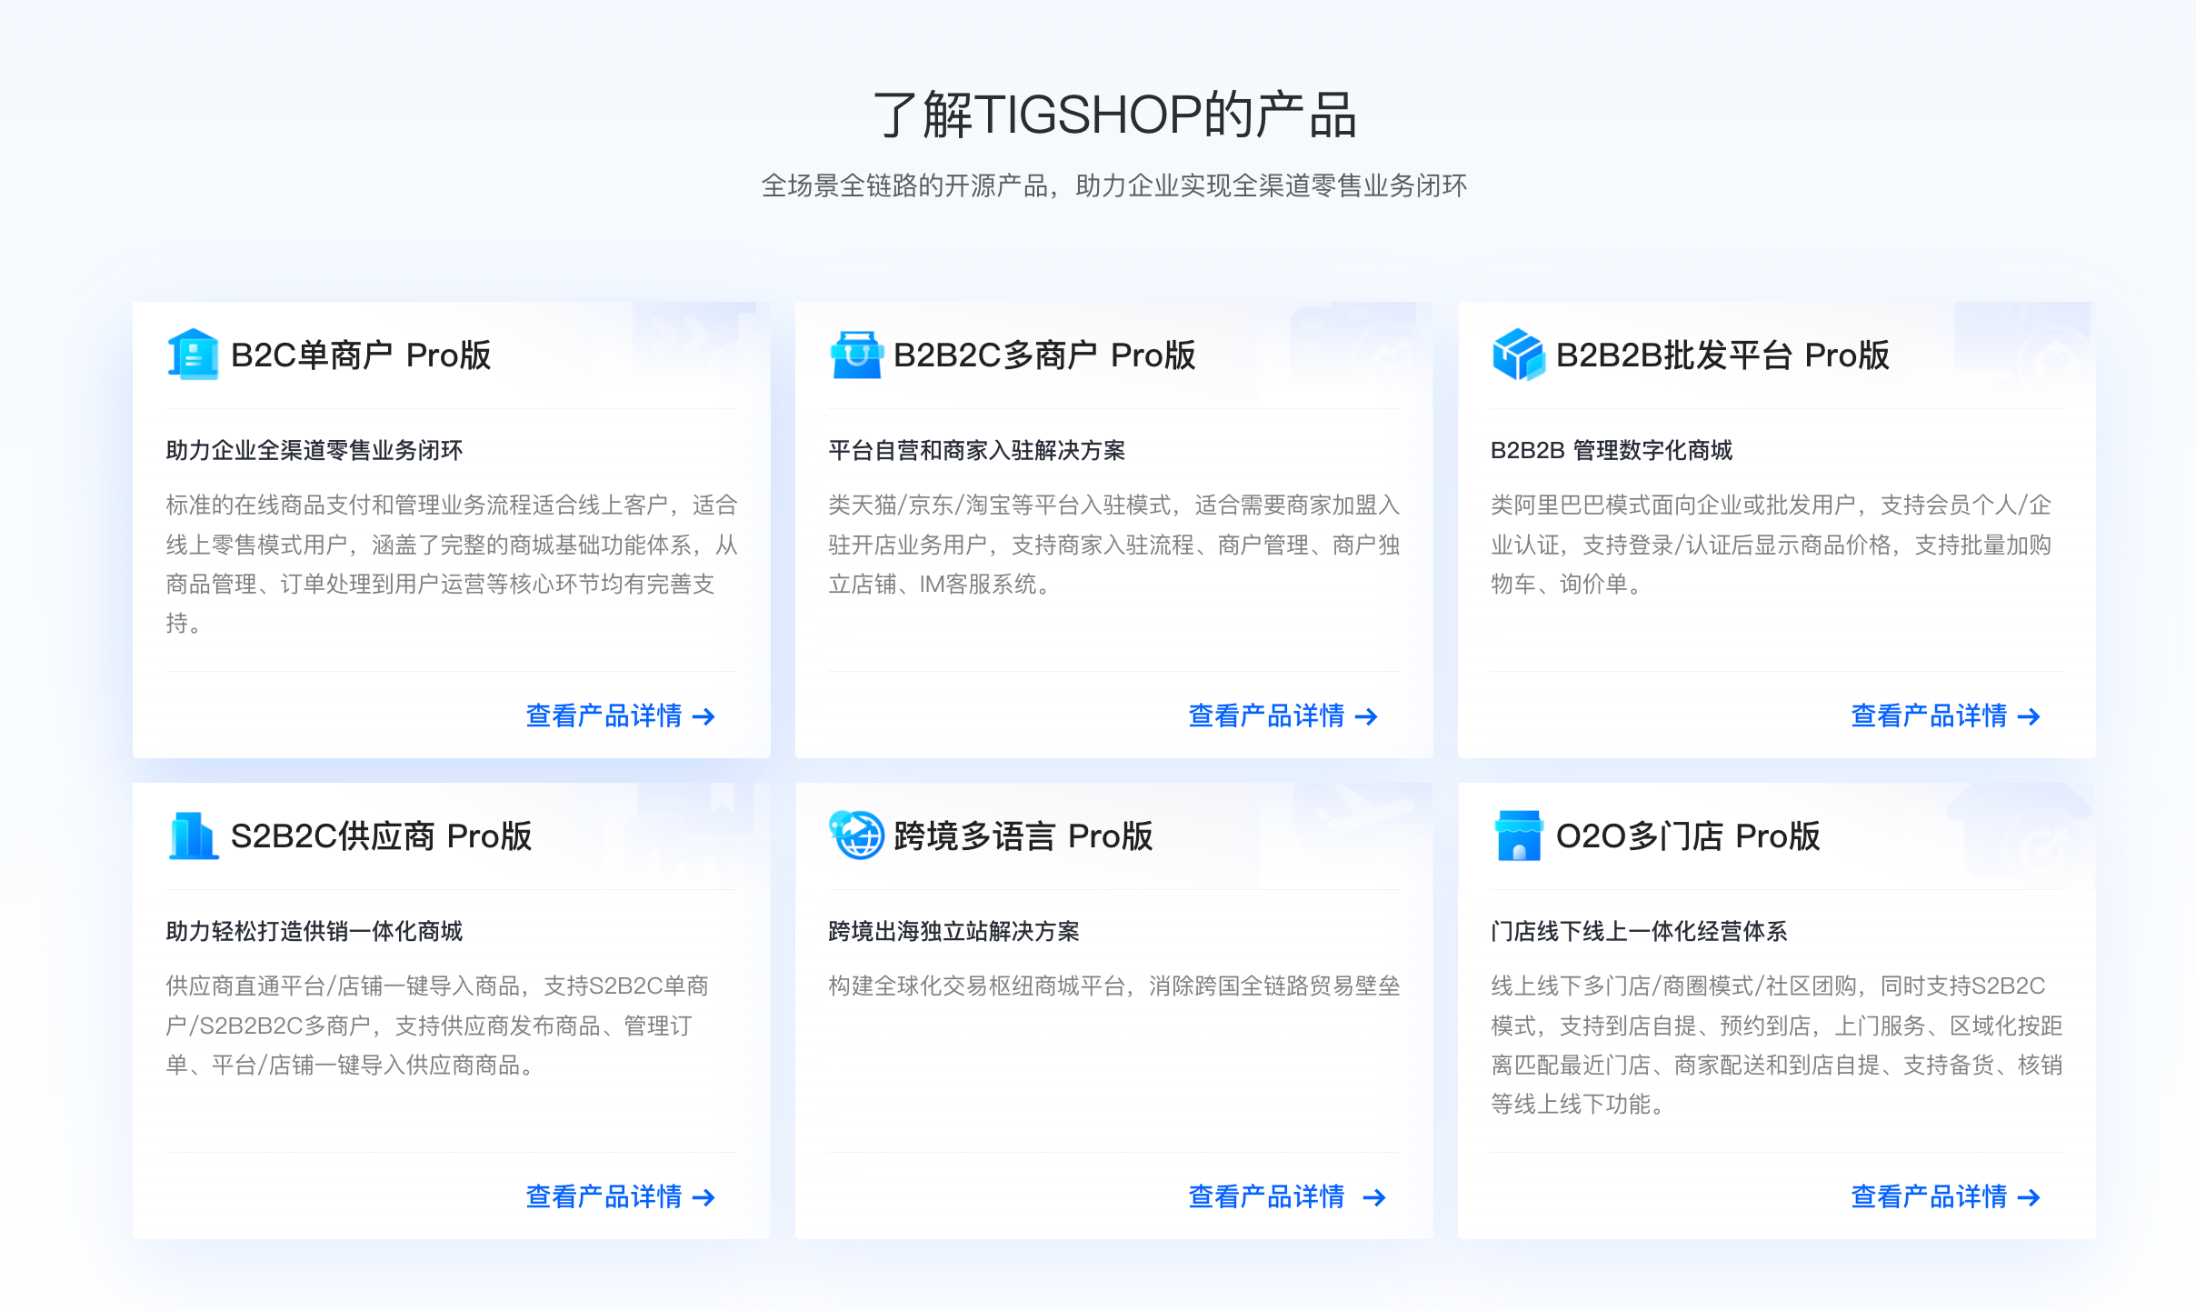This screenshot has width=2196, height=1311.
Task: Select the B2B2C多商户 Pro版 title
Action: click(1044, 355)
